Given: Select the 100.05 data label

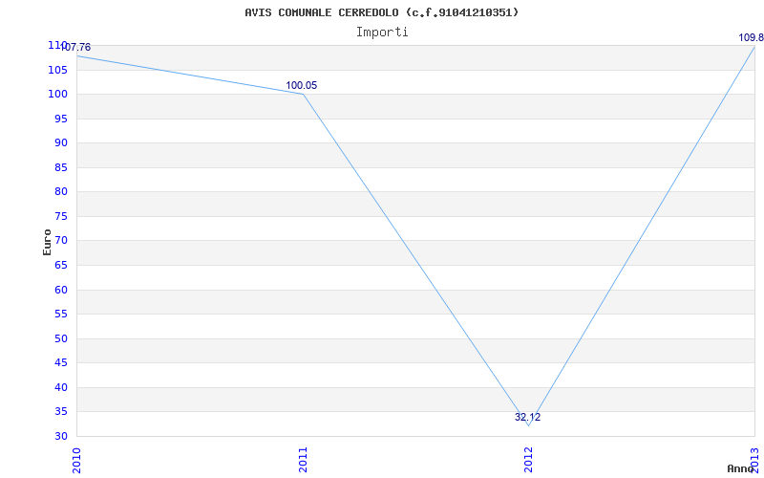Looking at the screenshot, I should (x=301, y=86).
